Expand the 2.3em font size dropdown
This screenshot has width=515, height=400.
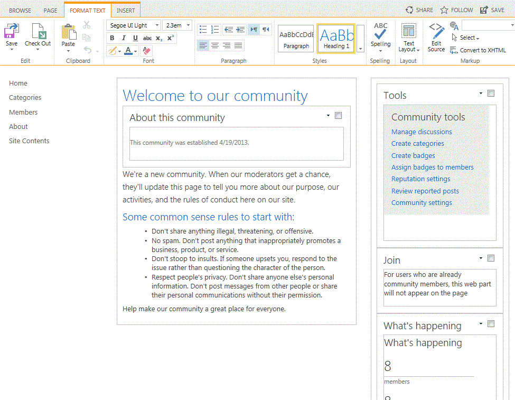coord(189,25)
